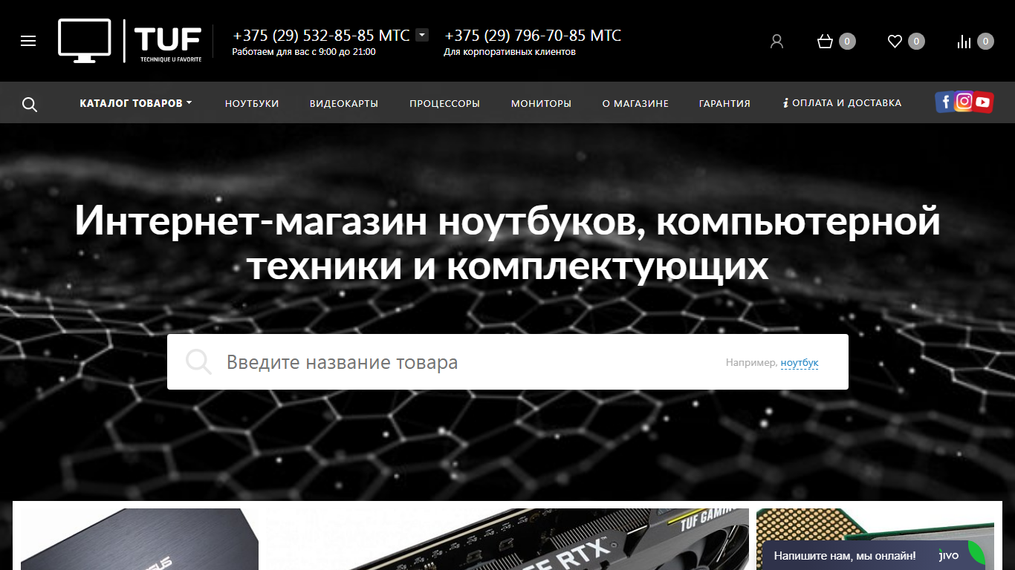The height and width of the screenshot is (570, 1015).
Task: Open the Instagram social icon
Action: pos(964,102)
